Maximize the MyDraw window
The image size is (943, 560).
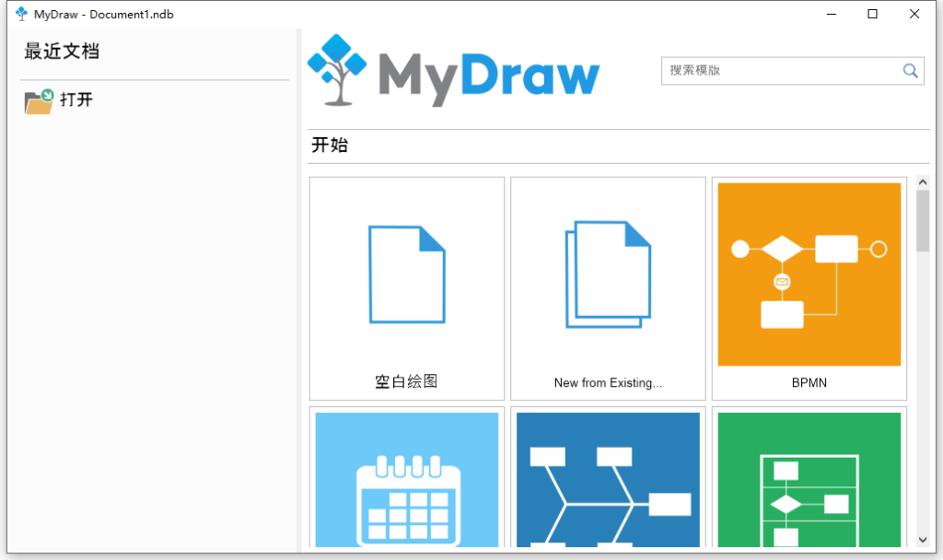point(872,14)
